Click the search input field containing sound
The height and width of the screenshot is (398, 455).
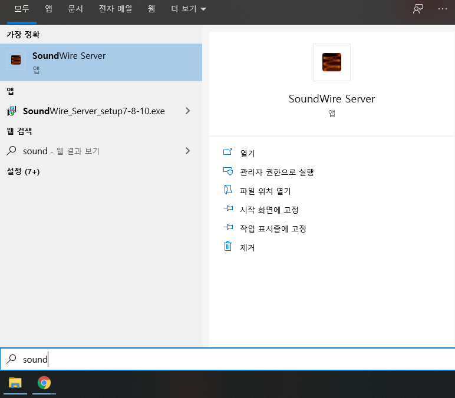[227, 359]
